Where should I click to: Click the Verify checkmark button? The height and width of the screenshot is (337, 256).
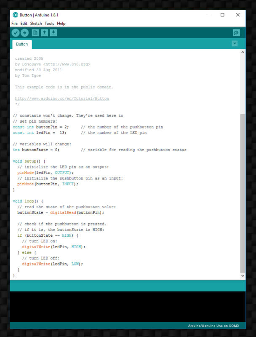tap(16, 33)
